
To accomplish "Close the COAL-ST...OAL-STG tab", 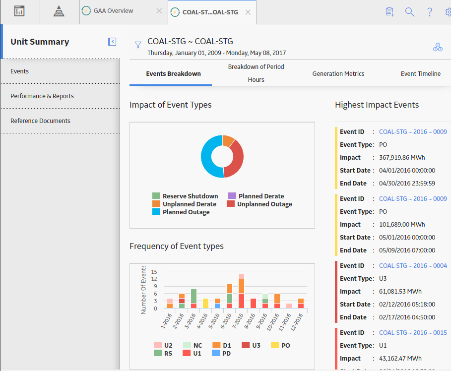I will (x=248, y=12).
